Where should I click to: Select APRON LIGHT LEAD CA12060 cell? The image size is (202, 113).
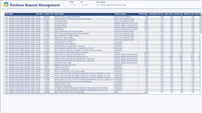click(63, 38)
